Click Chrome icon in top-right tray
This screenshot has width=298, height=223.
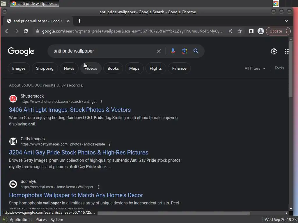point(276,3)
